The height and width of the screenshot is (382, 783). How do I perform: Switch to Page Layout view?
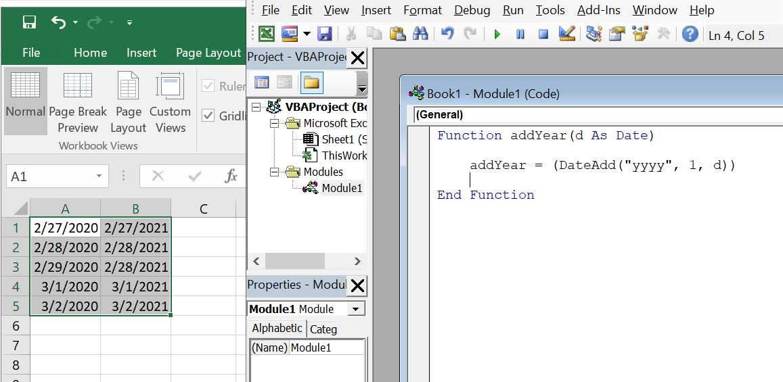tap(129, 101)
